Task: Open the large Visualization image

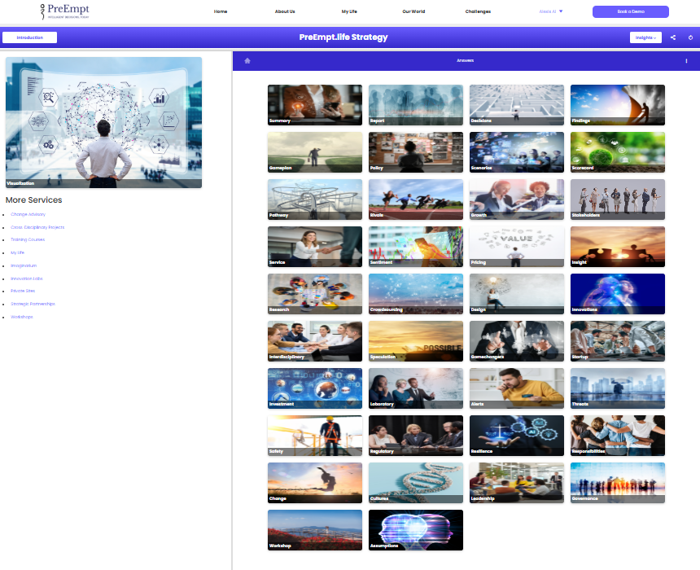Action: click(103, 122)
